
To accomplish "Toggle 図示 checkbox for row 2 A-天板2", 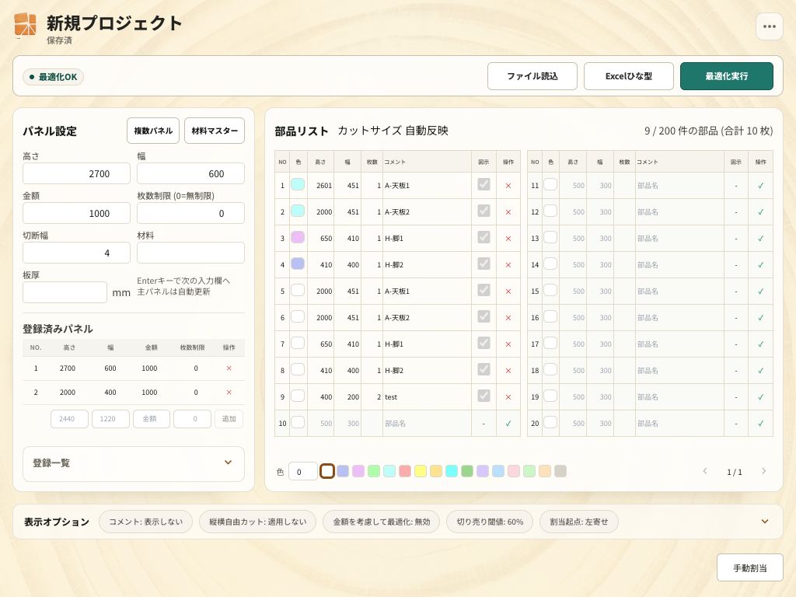I will [x=484, y=211].
